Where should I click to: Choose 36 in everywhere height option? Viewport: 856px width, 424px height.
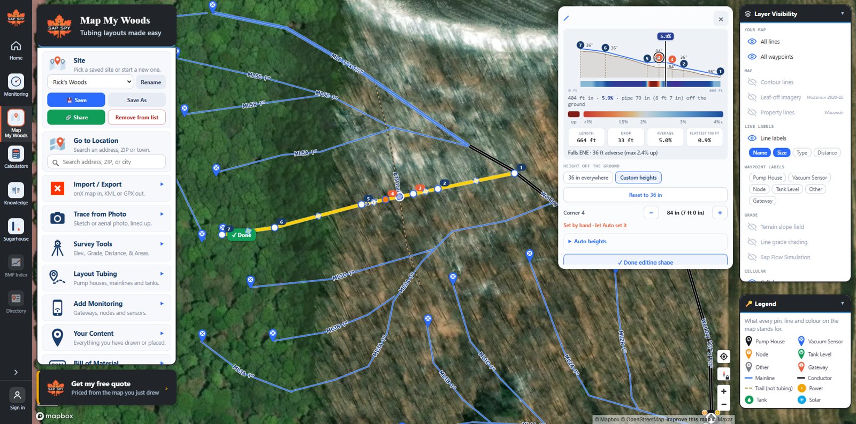click(588, 178)
